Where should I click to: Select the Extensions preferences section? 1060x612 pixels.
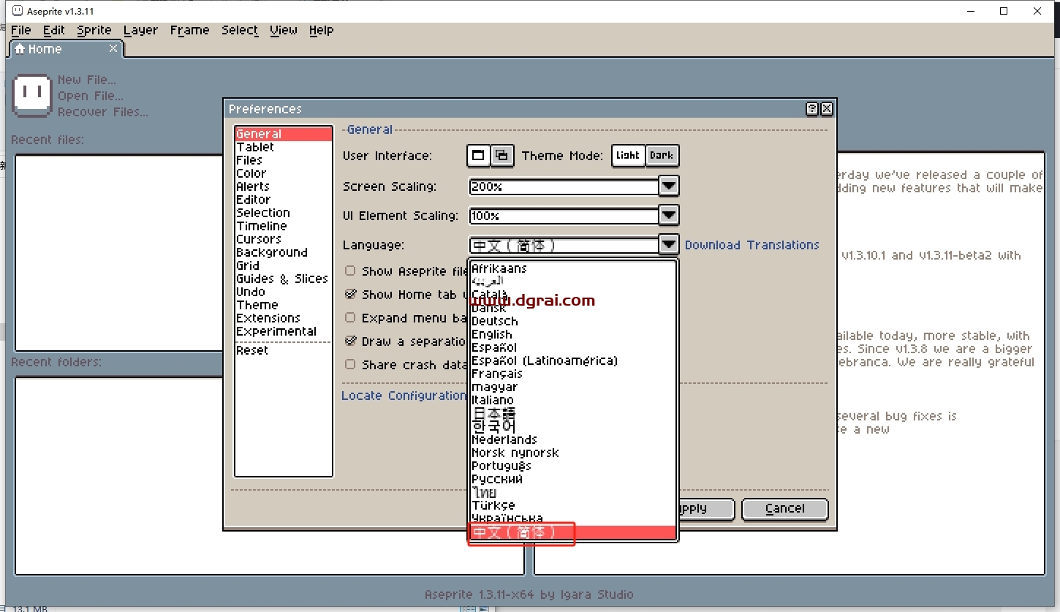point(284,318)
